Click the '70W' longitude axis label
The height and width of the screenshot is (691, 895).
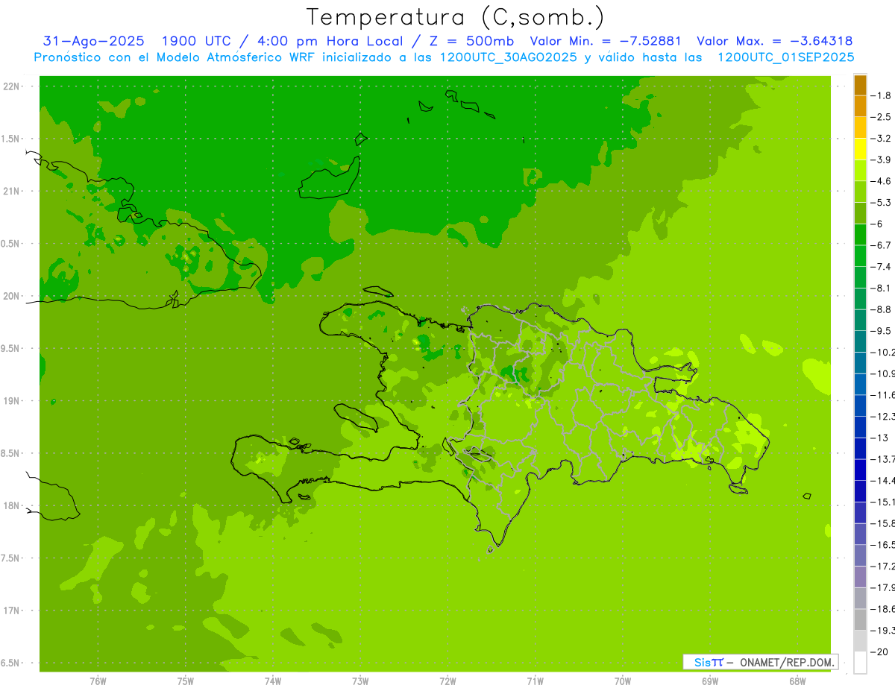pyautogui.click(x=623, y=681)
